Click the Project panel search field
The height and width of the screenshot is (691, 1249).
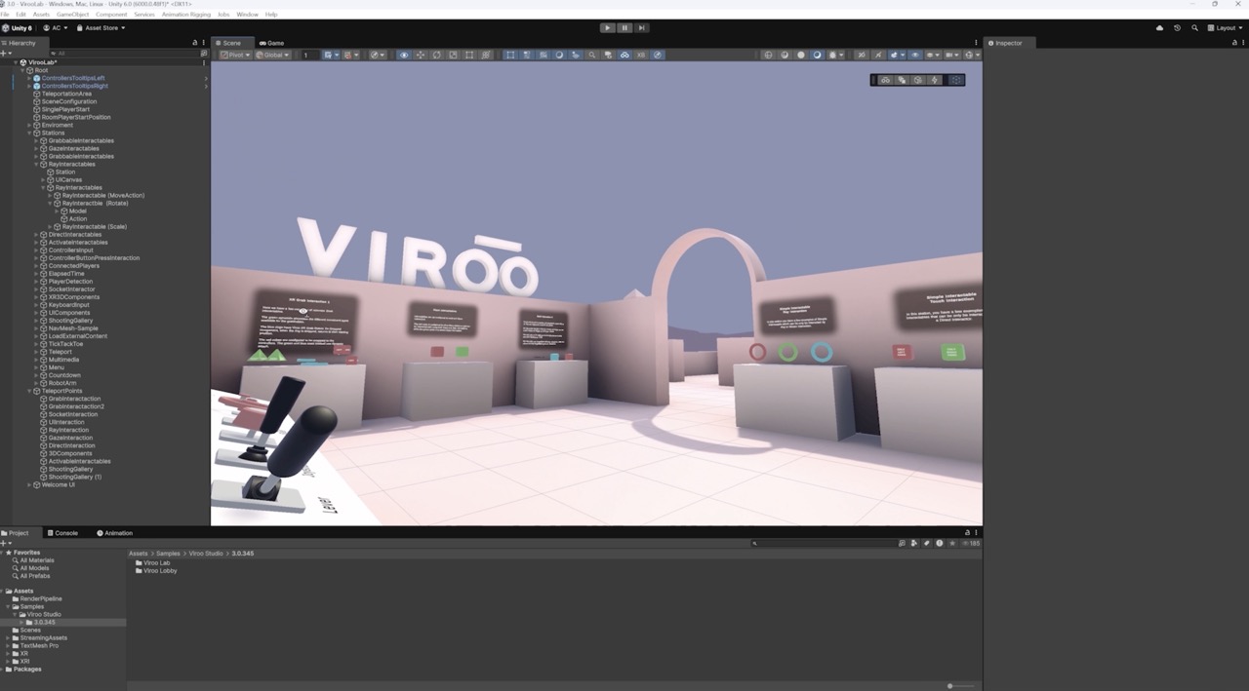coord(825,543)
